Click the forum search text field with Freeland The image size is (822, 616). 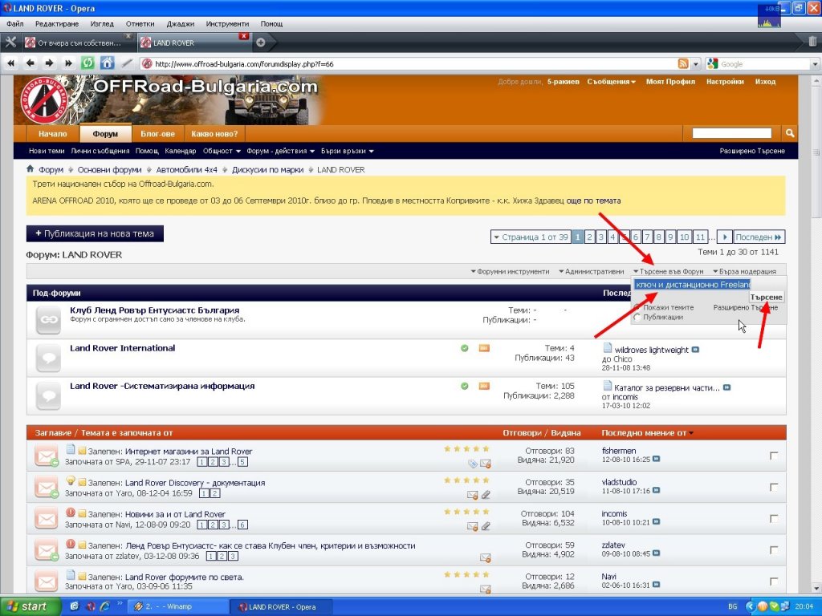(x=692, y=285)
